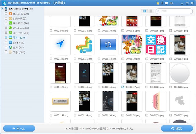Click inside the 検索 search field
Viewport: 196px width, 134px height.
click(x=174, y=11)
